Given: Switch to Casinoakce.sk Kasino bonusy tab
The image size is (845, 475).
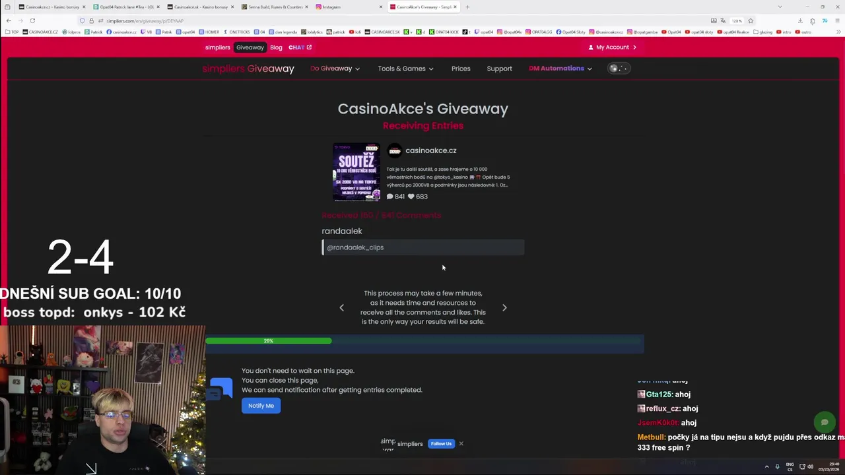Looking at the screenshot, I should [201, 7].
